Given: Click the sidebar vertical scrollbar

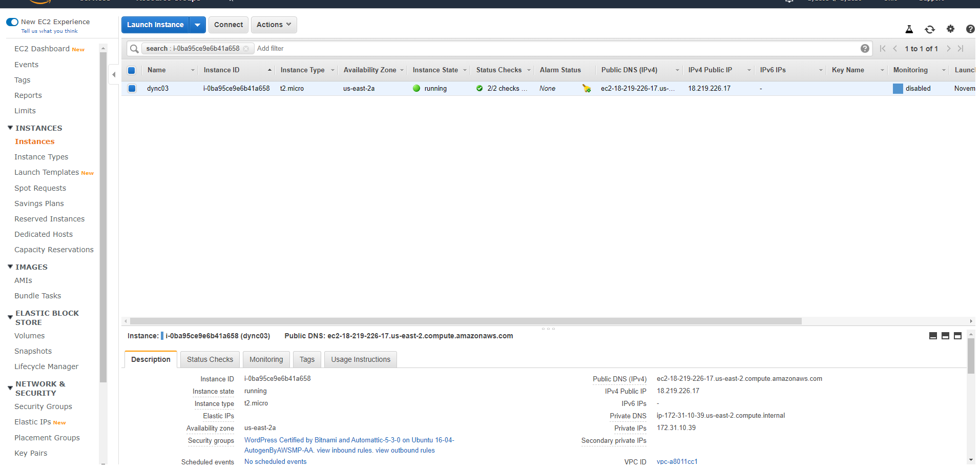Looking at the screenshot, I should 103,217.
